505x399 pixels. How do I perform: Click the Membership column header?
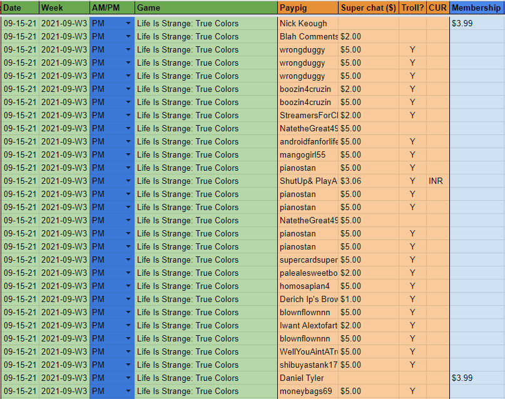click(x=477, y=8)
